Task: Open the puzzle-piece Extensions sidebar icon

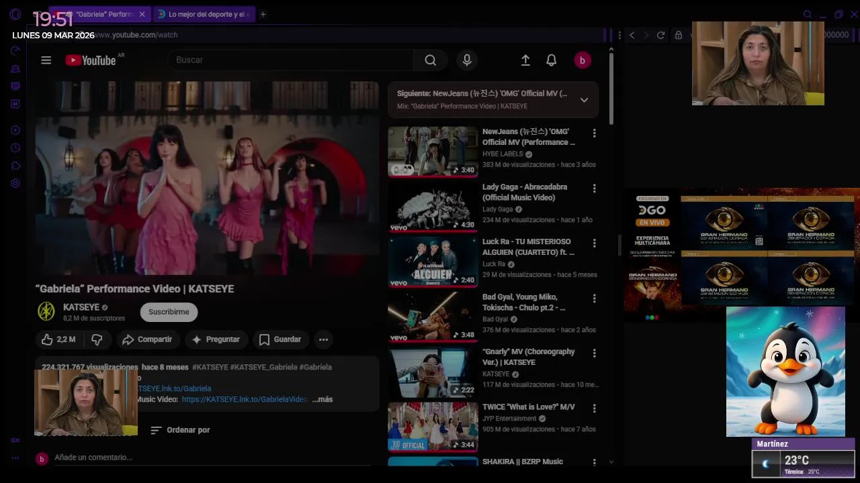Action: point(15,166)
